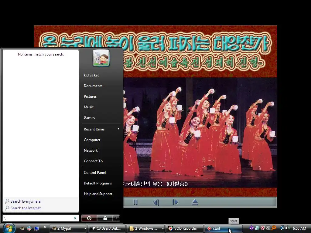Open Help and Support
Image resolution: width=311 pixels, height=233 pixels.
tap(98, 194)
